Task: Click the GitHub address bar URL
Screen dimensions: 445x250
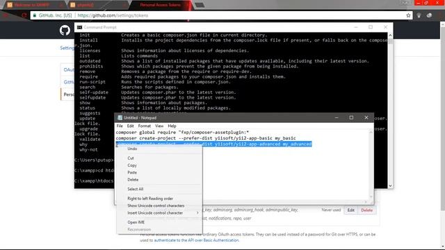Action: pyautogui.click(x=113, y=15)
